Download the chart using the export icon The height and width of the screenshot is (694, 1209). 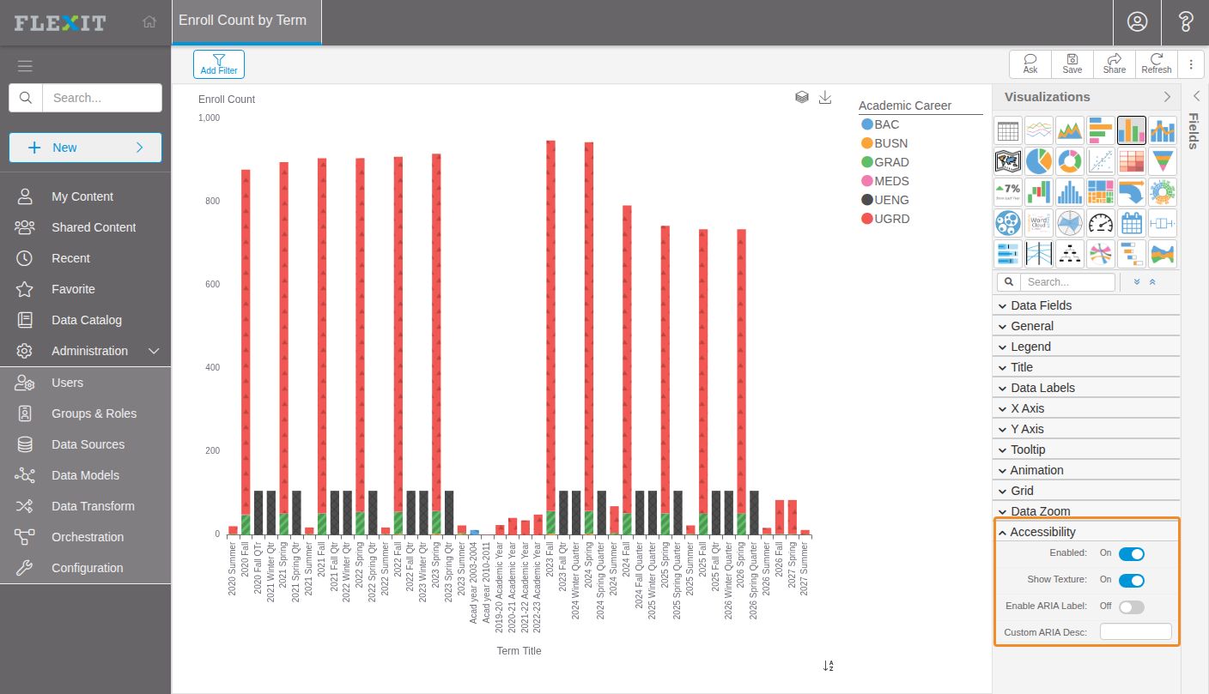coord(825,97)
